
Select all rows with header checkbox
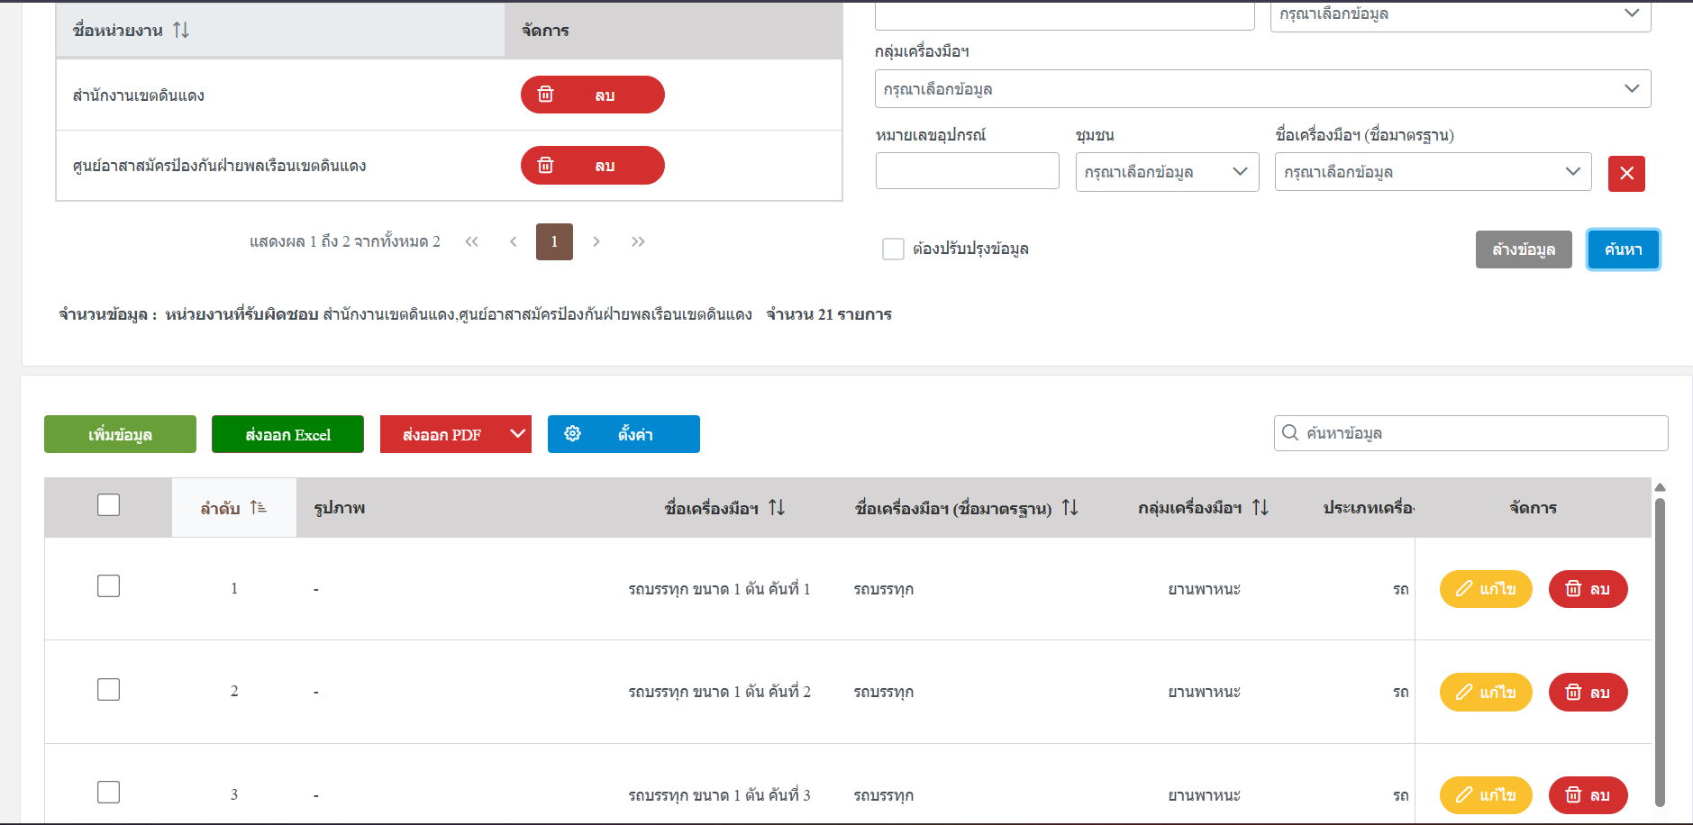108,505
